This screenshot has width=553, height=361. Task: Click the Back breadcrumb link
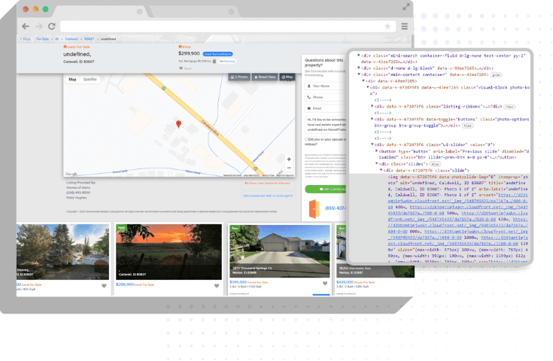coord(26,39)
